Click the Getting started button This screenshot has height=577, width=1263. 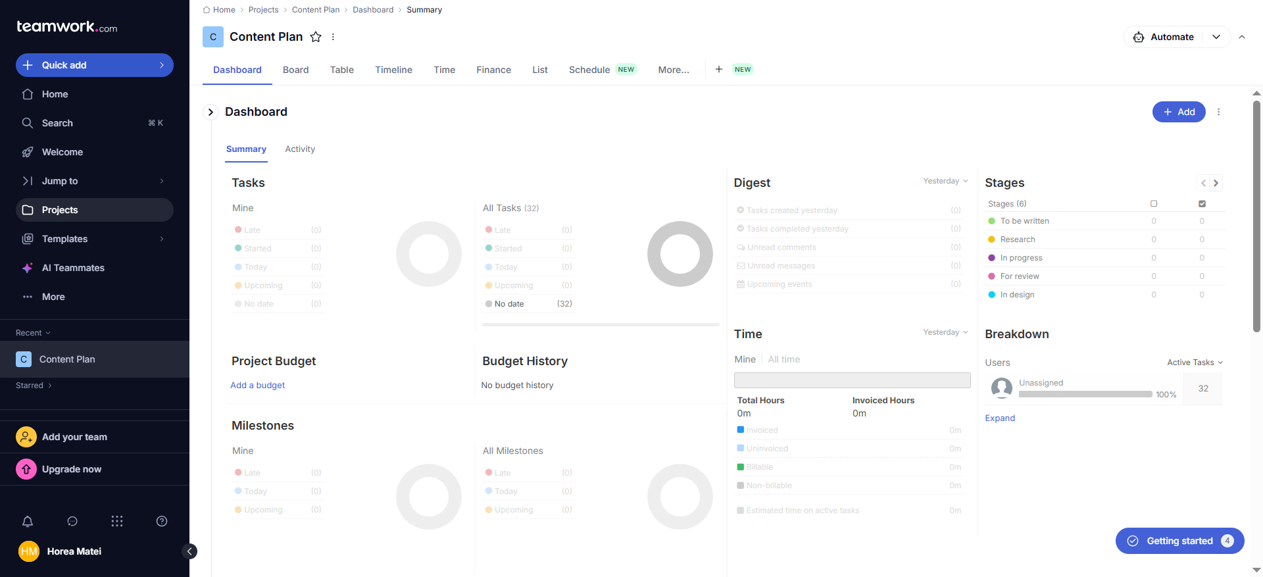[x=1179, y=541]
